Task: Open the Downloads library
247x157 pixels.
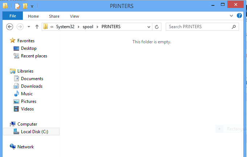Action: tap(32, 86)
